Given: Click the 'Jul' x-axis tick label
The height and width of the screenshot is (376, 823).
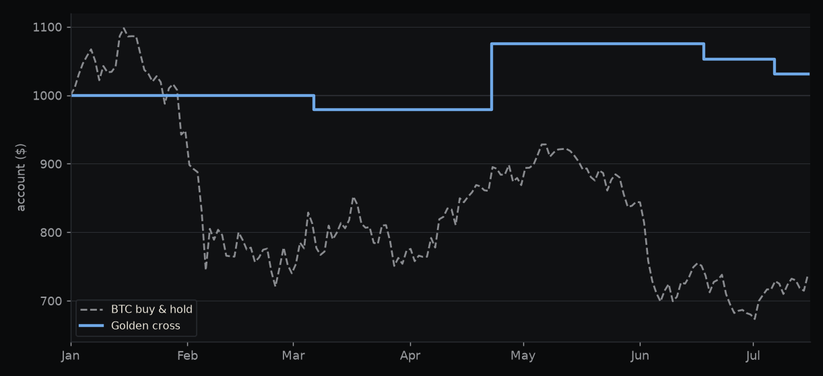Looking at the screenshot, I should coord(753,355).
